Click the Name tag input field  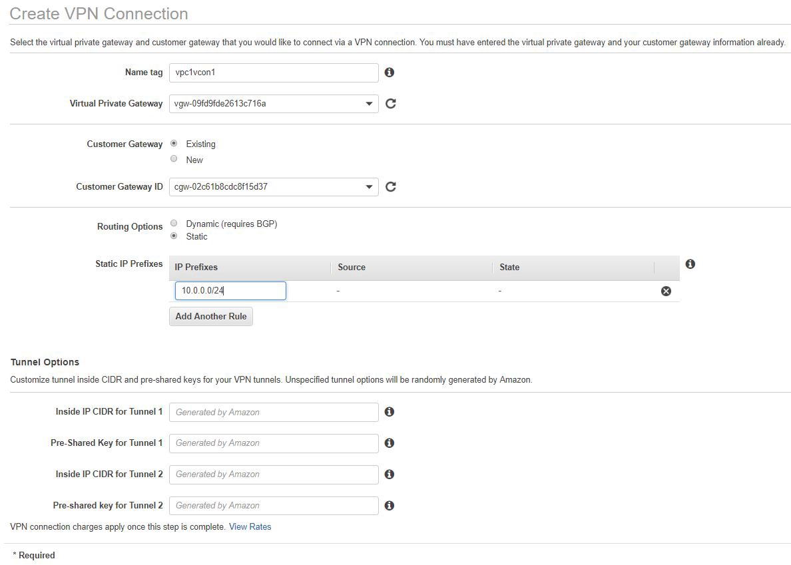pyautogui.click(x=273, y=73)
